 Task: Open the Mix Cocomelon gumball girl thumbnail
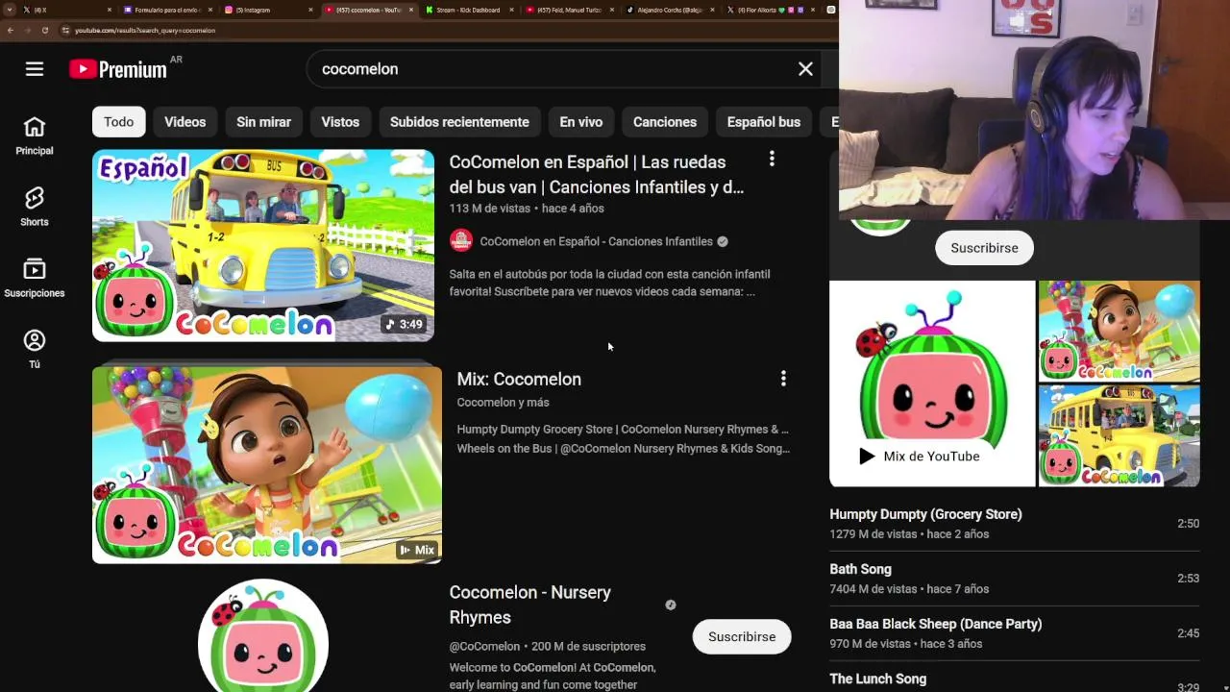tap(267, 464)
